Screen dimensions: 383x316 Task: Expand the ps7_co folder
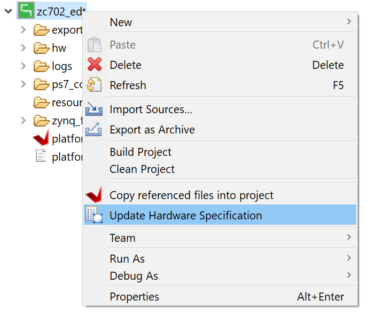pos(24,84)
